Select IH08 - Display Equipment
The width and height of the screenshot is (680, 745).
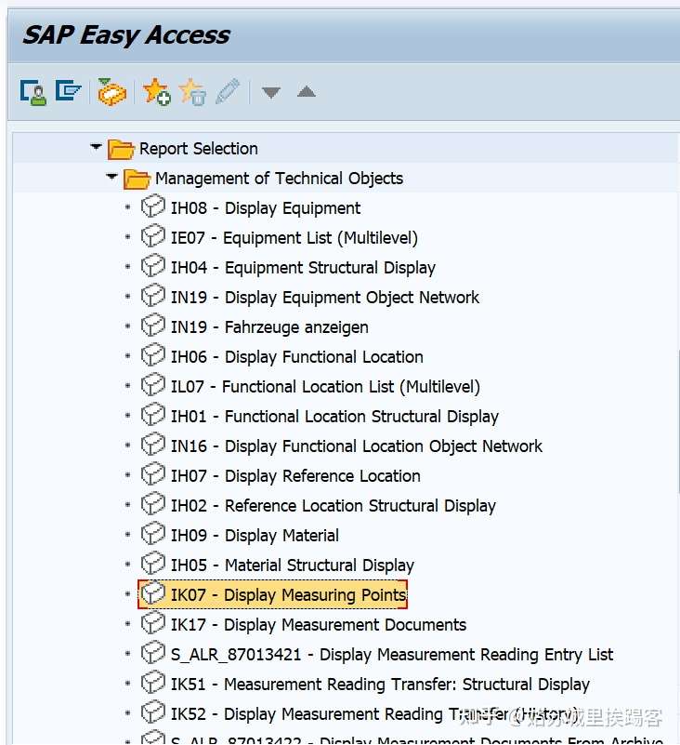(x=266, y=208)
